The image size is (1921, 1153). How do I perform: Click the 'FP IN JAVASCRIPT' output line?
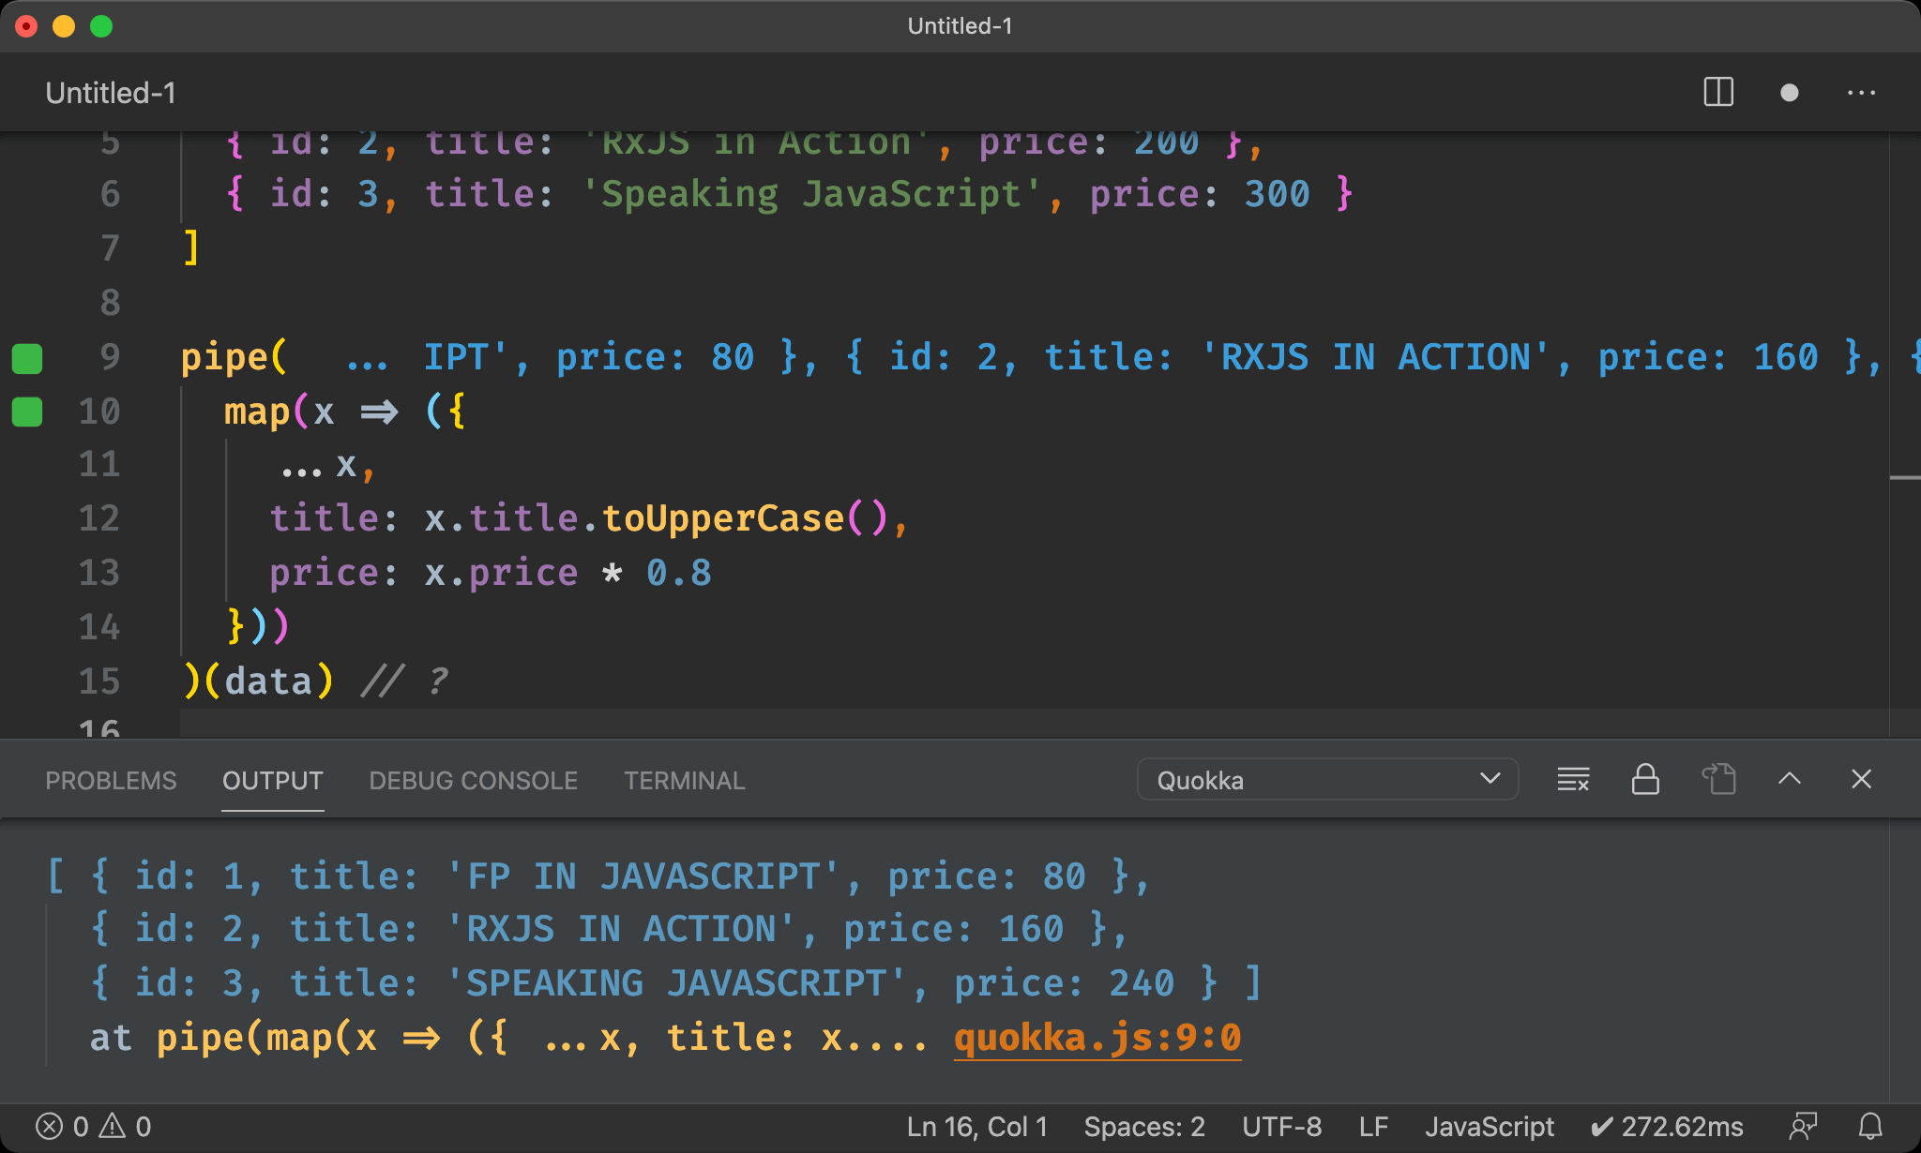(x=598, y=876)
